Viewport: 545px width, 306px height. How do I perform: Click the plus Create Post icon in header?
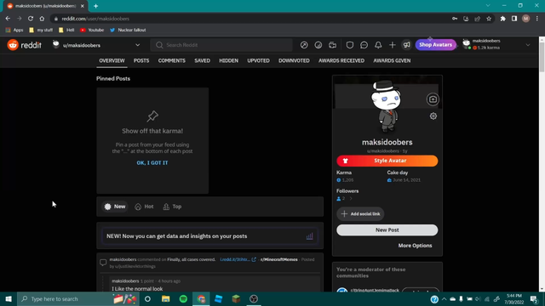tap(393, 45)
